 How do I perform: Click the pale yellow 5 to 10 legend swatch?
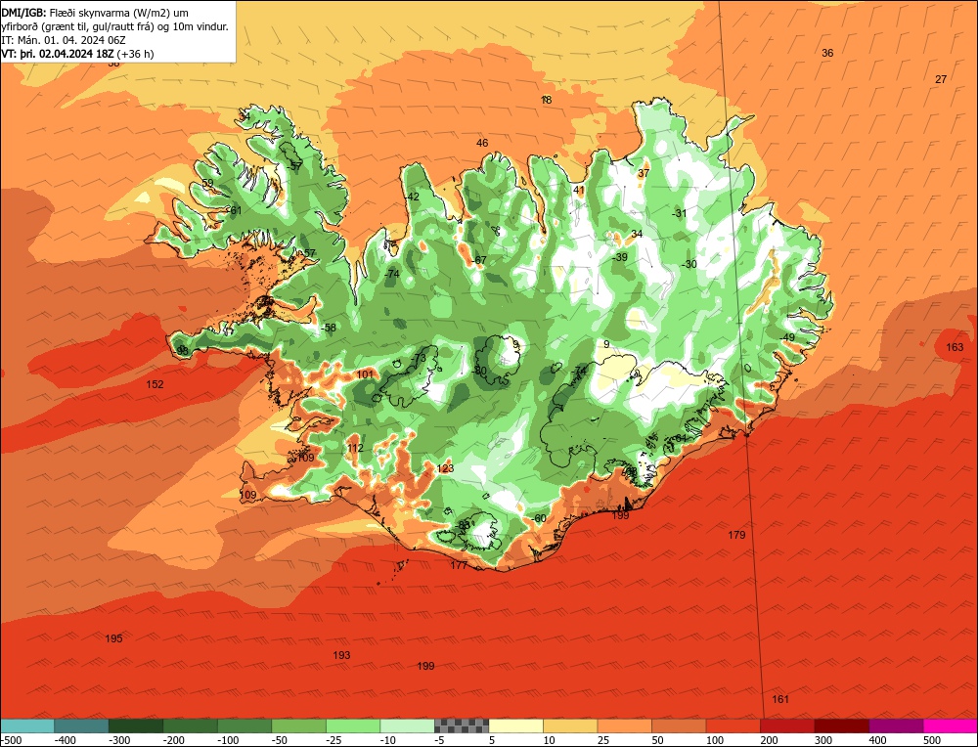tap(515, 725)
